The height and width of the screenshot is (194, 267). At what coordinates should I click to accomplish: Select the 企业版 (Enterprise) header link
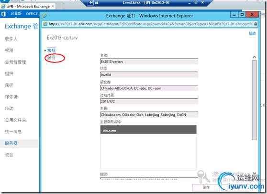pyautogui.click(x=16, y=13)
